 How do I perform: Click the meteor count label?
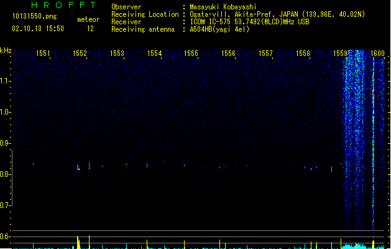pos(88,19)
